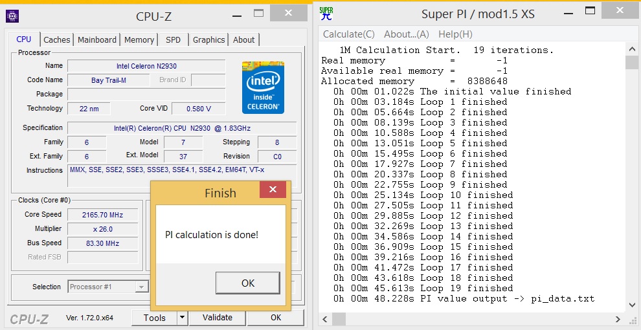Click the Super PI vertical scrollbar up arrow
Viewport: 641px width, 330px height.
click(632, 49)
